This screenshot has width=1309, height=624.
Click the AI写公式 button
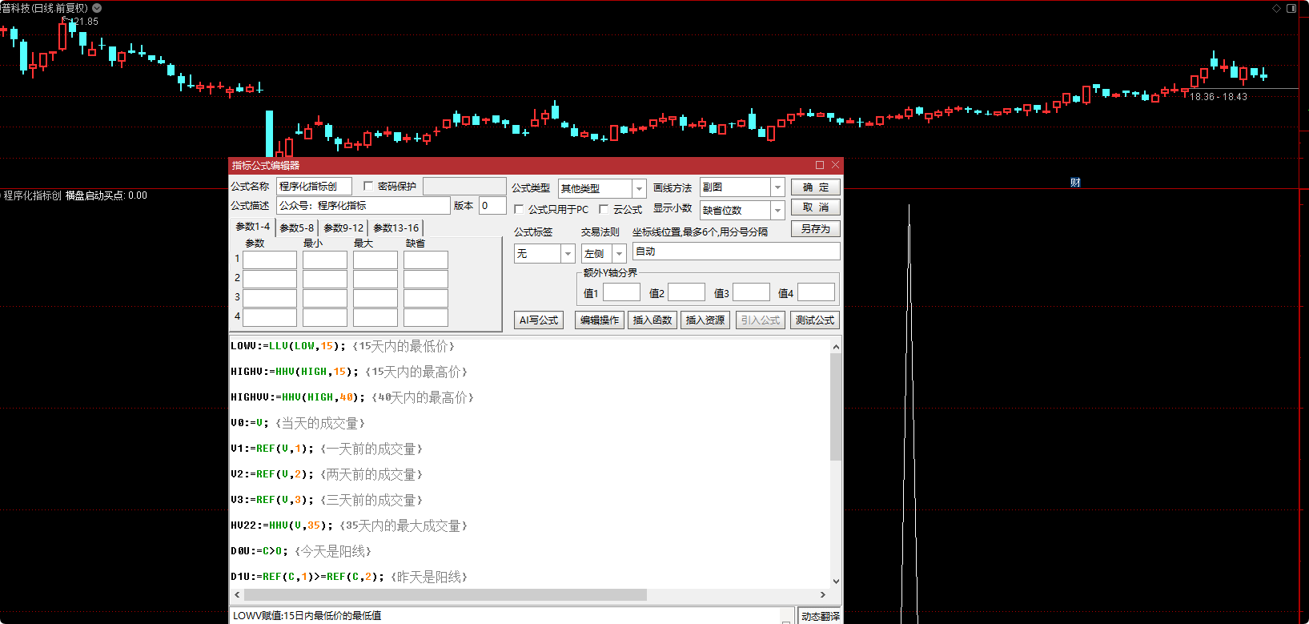[538, 320]
